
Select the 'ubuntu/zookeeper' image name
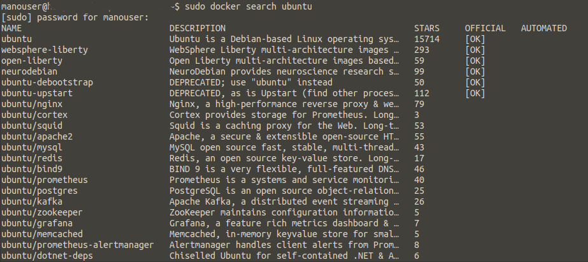click(x=41, y=213)
